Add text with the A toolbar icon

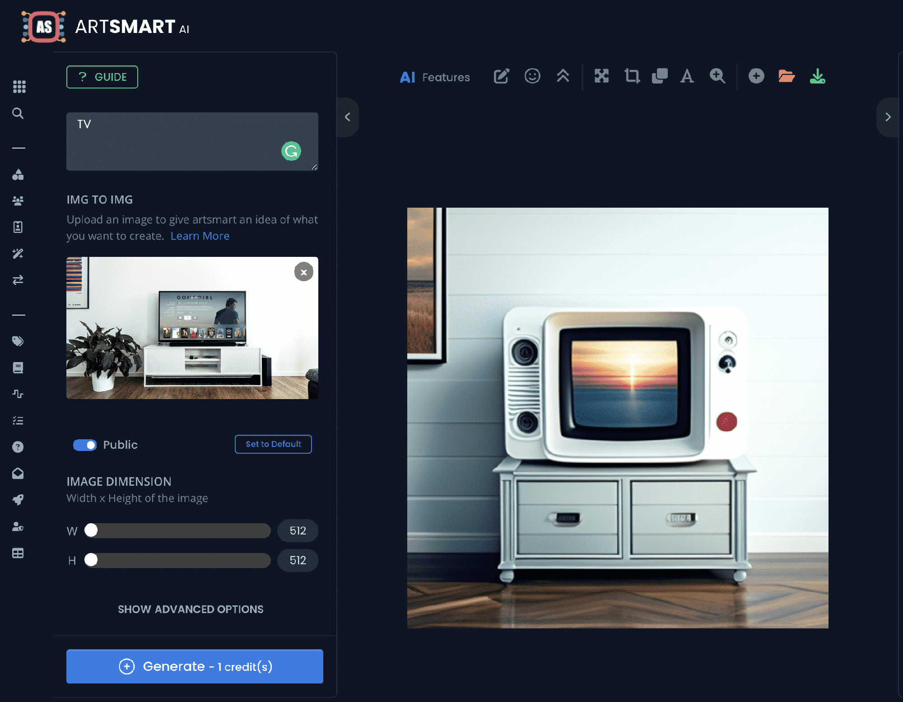coord(687,77)
